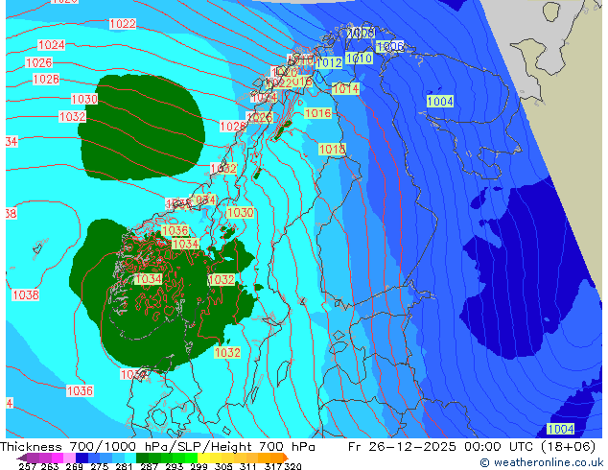Click the white-backed 1030 label over the sea
This screenshot has height=470, width=608.
pyautogui.click(x=84, y=99)
